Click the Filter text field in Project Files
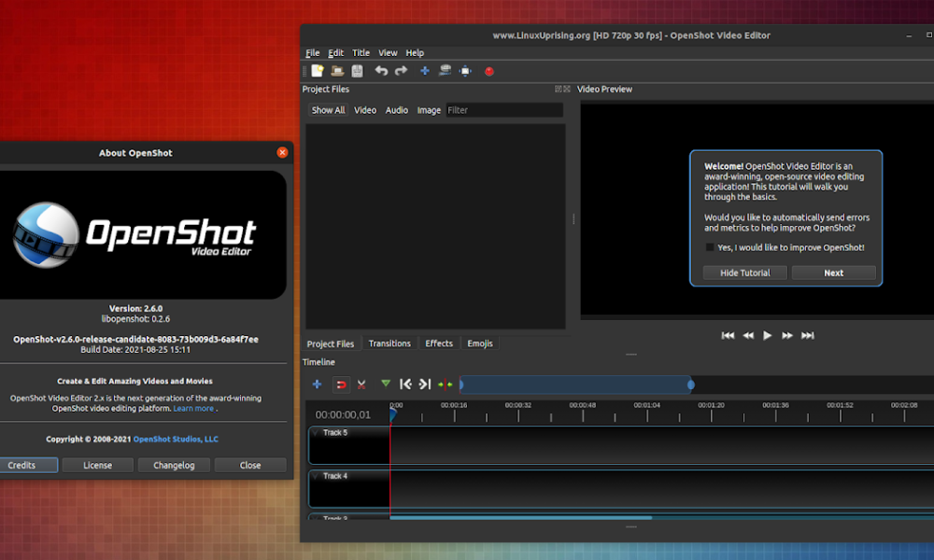 (x=504, y=110)
